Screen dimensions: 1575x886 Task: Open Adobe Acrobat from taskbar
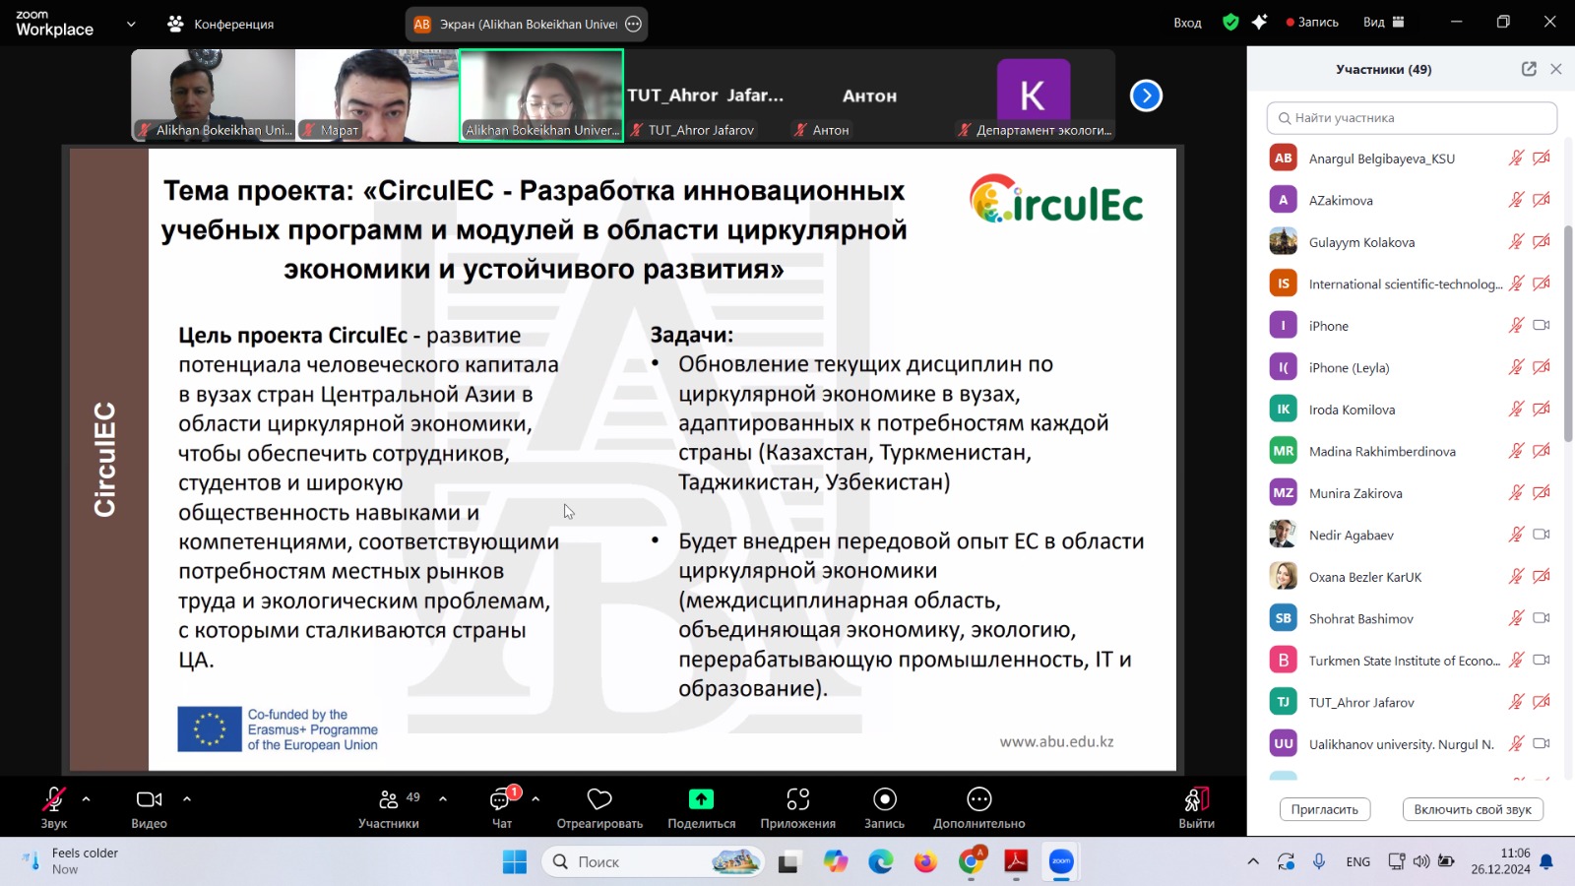[x=1016, y=862]
